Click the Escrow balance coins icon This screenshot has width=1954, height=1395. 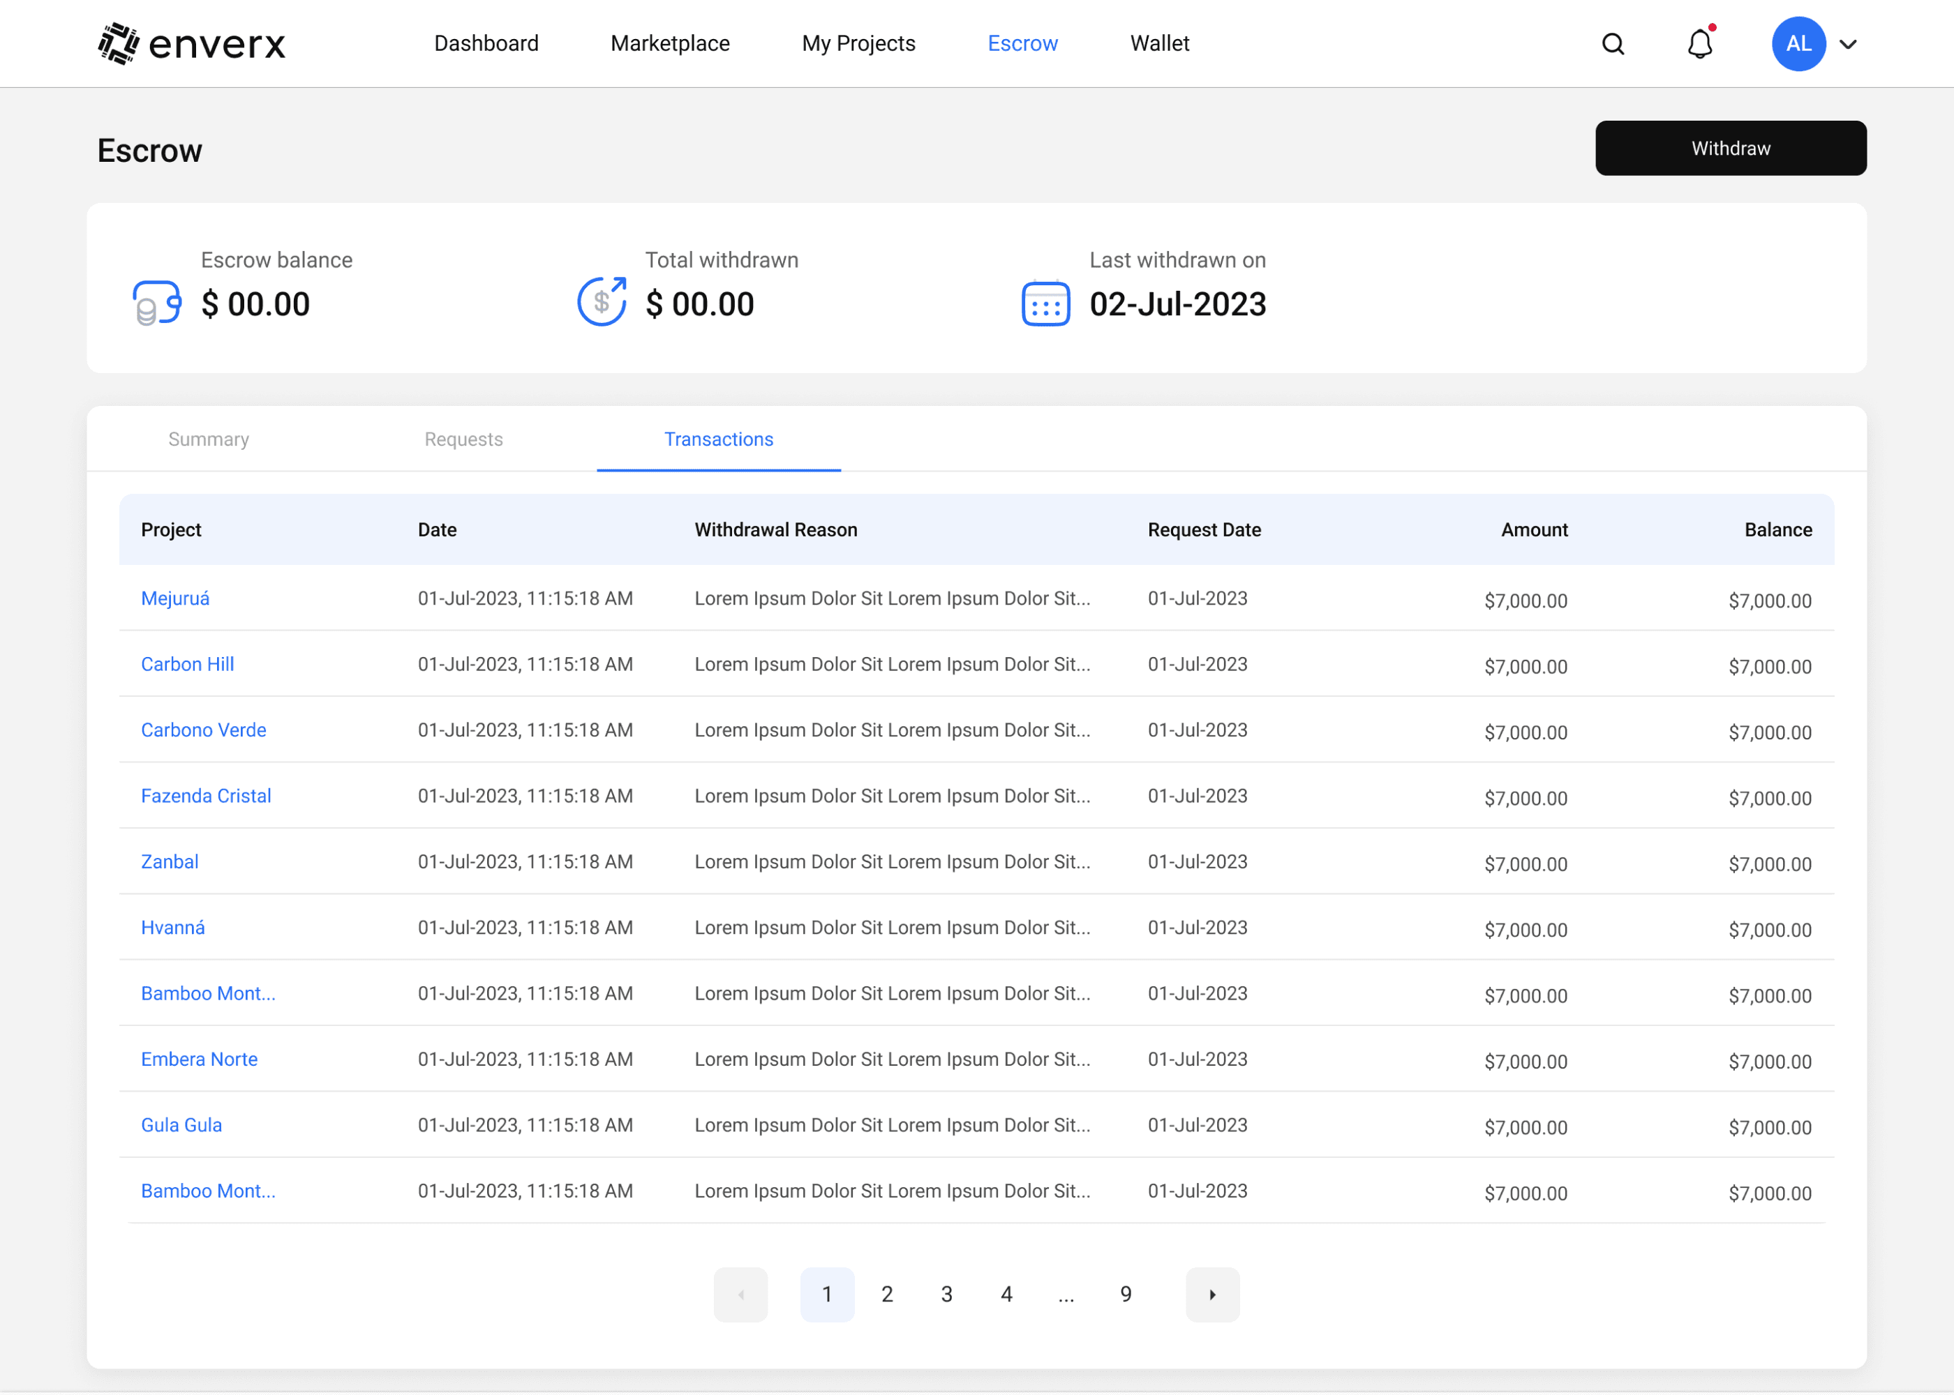(156, 303)
